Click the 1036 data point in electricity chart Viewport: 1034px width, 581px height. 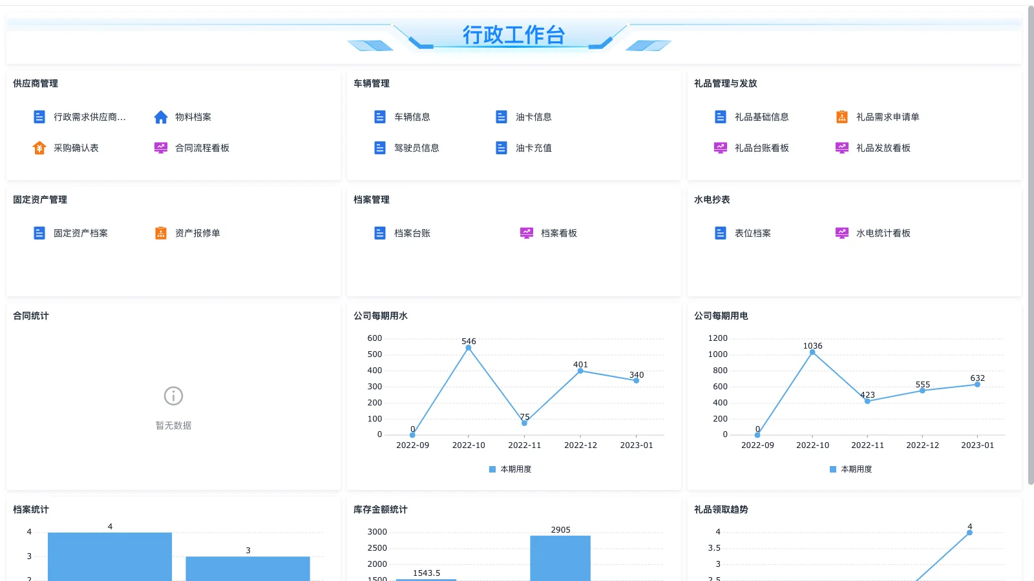point(812,352)
